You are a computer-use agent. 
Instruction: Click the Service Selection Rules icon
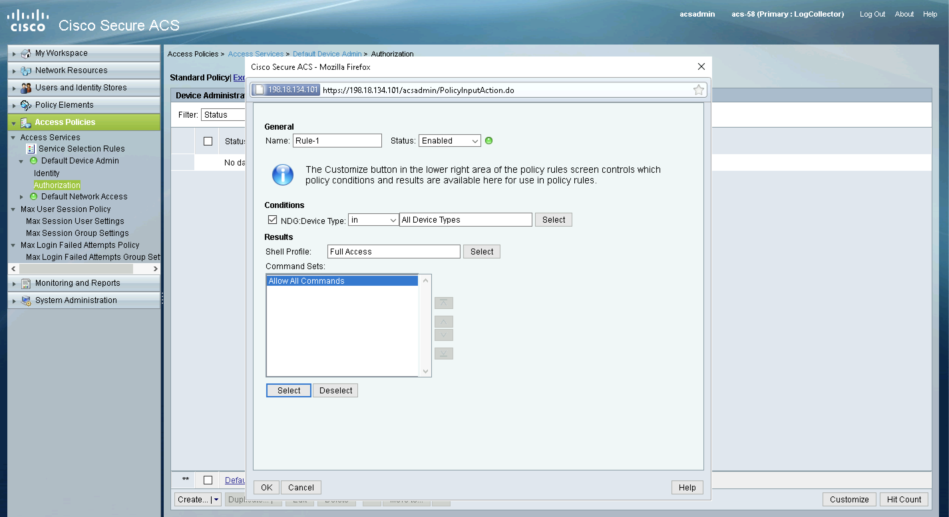(x=31, y=149)
